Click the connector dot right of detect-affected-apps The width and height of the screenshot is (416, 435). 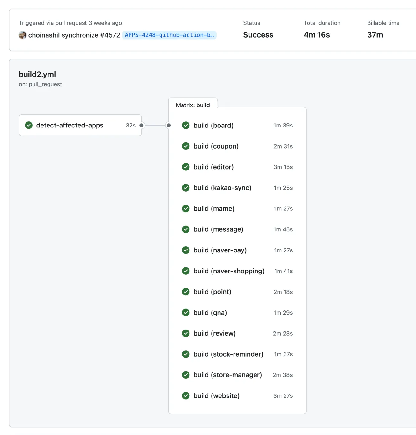(141, 125)
